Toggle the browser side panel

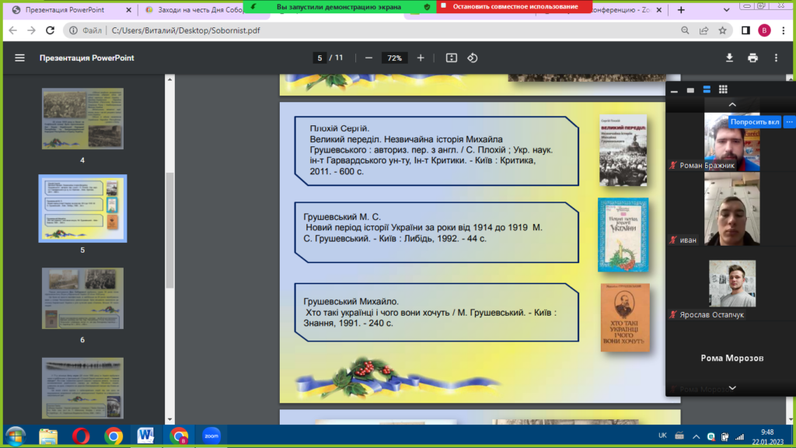[x=745, y=31]
